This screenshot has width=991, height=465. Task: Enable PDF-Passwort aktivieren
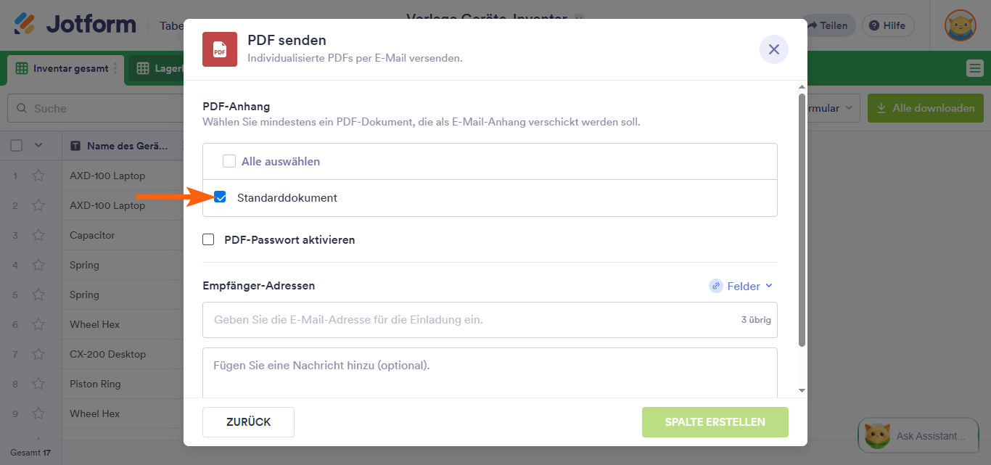coord(208,239)
